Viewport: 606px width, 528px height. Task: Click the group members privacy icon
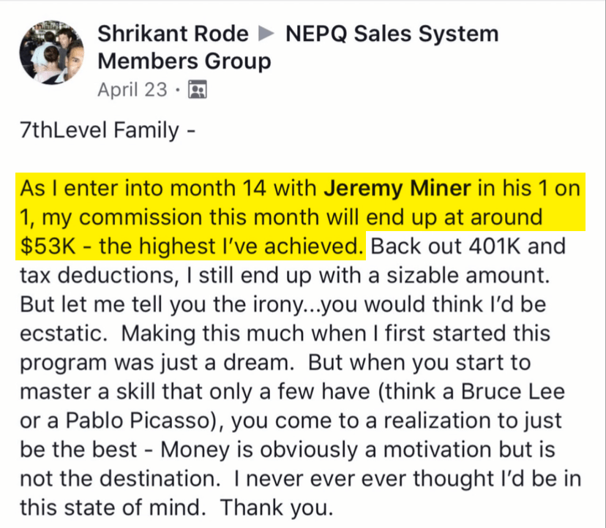pos(198,90)
